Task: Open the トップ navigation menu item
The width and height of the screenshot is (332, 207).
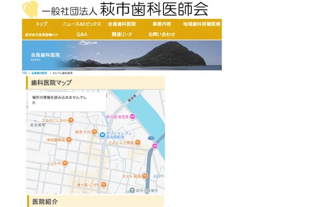Action: point(41,24)
